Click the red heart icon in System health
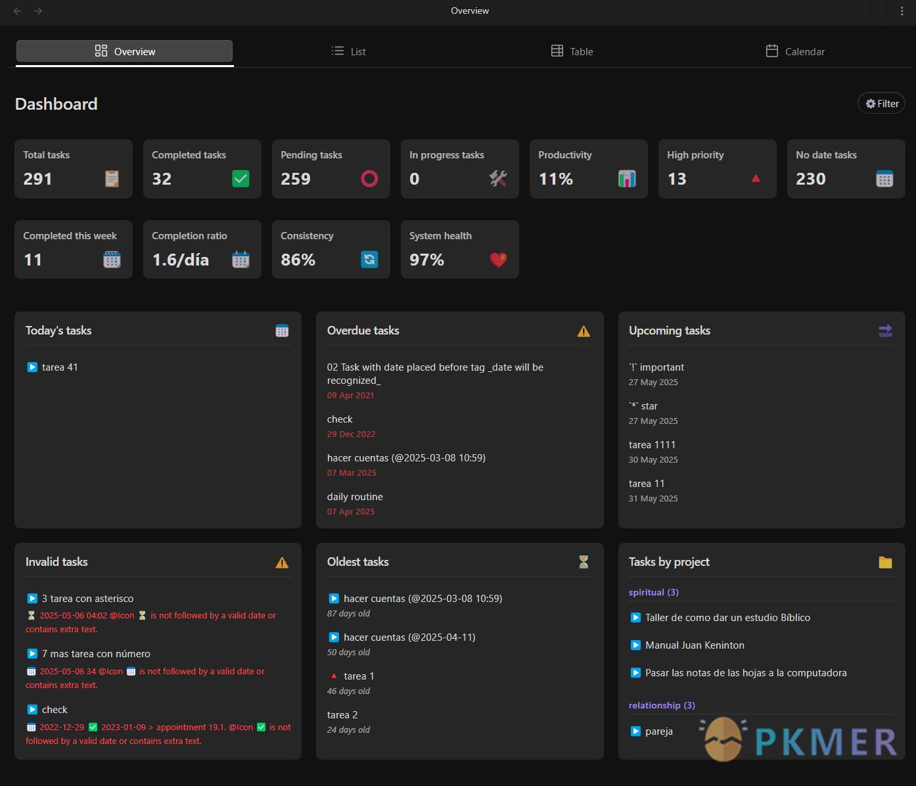 click(498, 260)
